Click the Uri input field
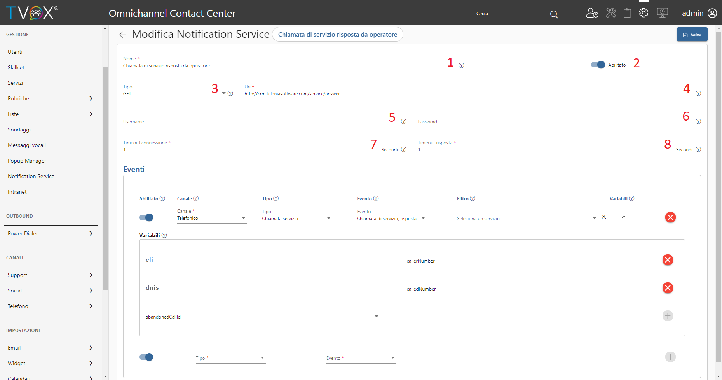 (x=469, y=94)
